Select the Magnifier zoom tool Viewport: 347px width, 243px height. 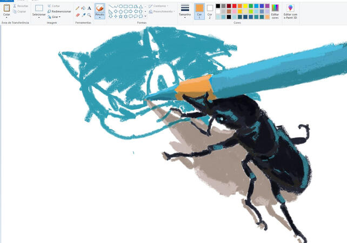click(x=89, y=15)
